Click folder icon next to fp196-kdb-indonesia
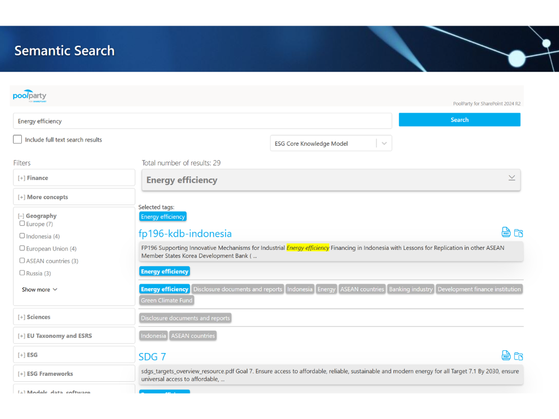The width and height of the screenshot is (559, 419). tap(519, 233)
